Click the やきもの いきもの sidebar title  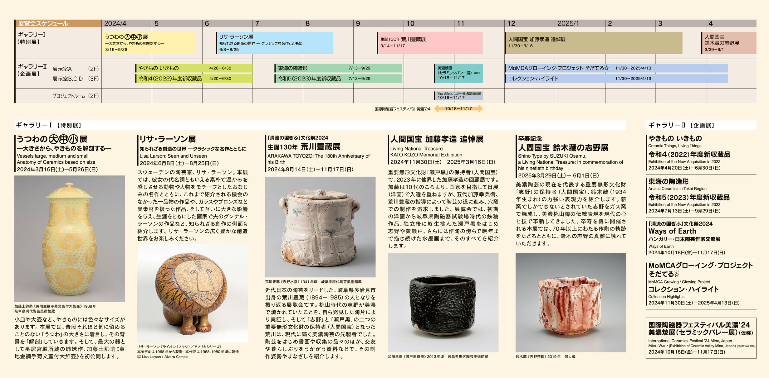tap(675, 138)
